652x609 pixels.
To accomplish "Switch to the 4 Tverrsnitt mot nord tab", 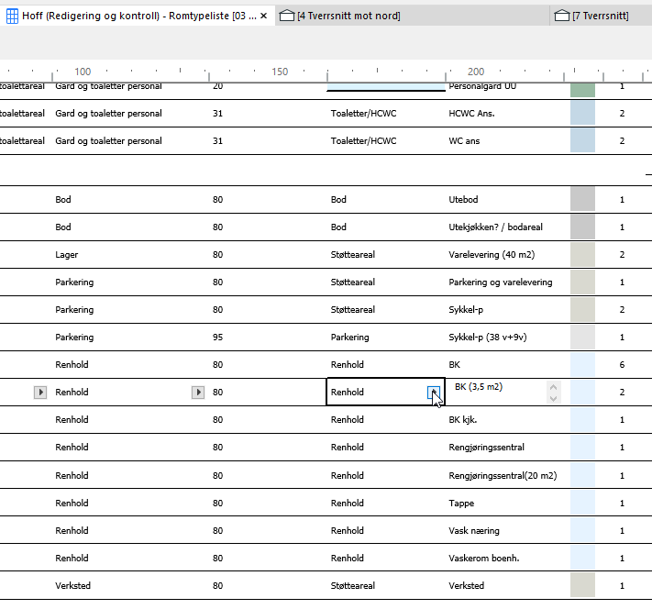I will click(x=348, y=16).
